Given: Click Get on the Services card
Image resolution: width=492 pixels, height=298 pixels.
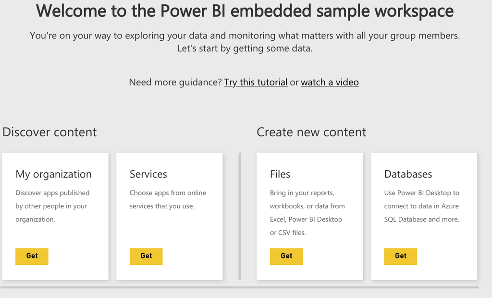Looking at the screenshot, I should [x=146, y=256].
